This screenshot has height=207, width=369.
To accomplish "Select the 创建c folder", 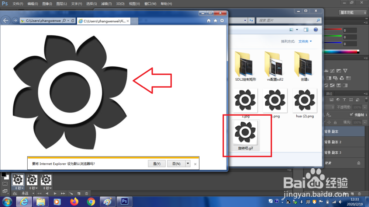I will click(305, 66).
